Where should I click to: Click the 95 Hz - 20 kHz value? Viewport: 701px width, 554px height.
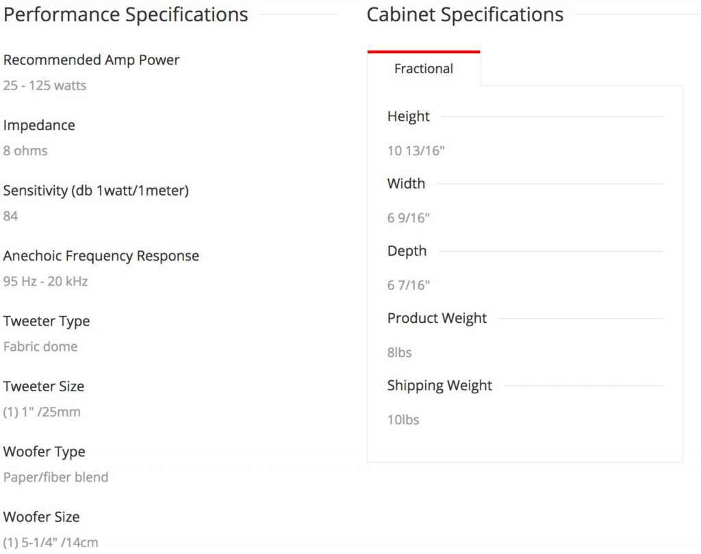pyautogui.click(x=45, y=282)
